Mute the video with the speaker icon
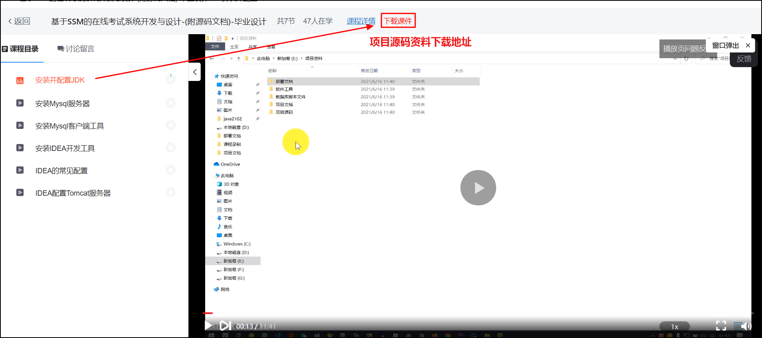The image size is (762, 338). tap(746, 326)
